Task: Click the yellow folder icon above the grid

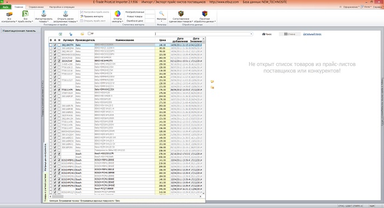Action: click(x=82, y=34)
